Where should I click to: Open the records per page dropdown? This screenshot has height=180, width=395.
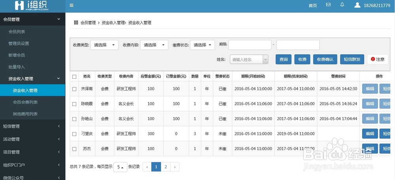[120, 167]
